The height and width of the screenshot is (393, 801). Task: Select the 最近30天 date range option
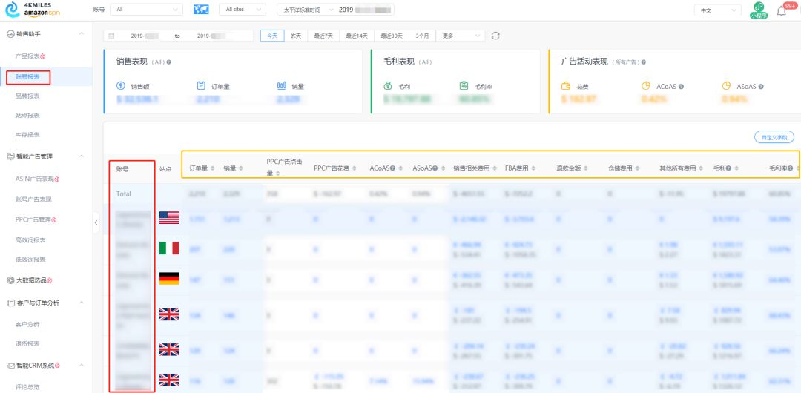(x=392, y=36)
